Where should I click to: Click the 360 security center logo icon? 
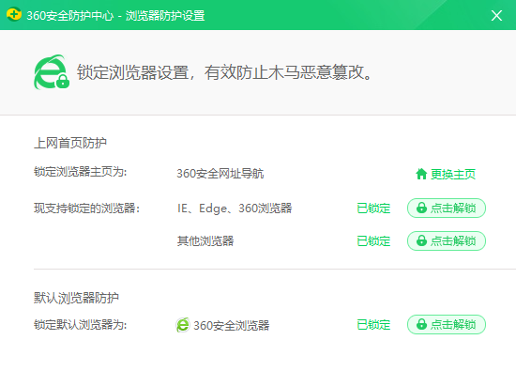[x=14, y=14]
